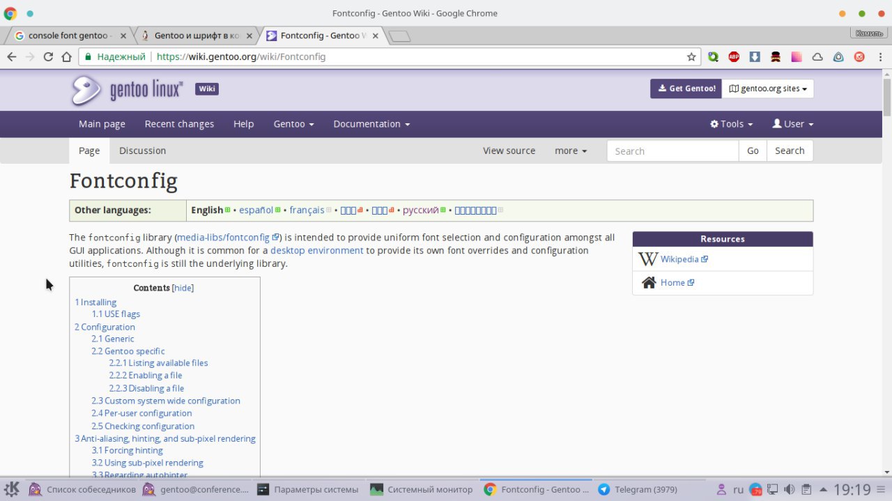Open the clipboard tray icon
Screen dimensions: 892x501
pyautogui.click(x=806, y=489)
